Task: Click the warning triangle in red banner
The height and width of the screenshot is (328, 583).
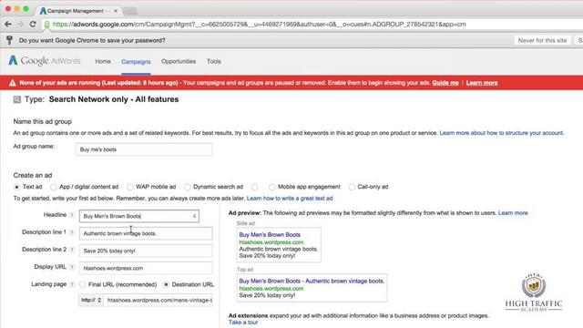Action: coord(12,83)
